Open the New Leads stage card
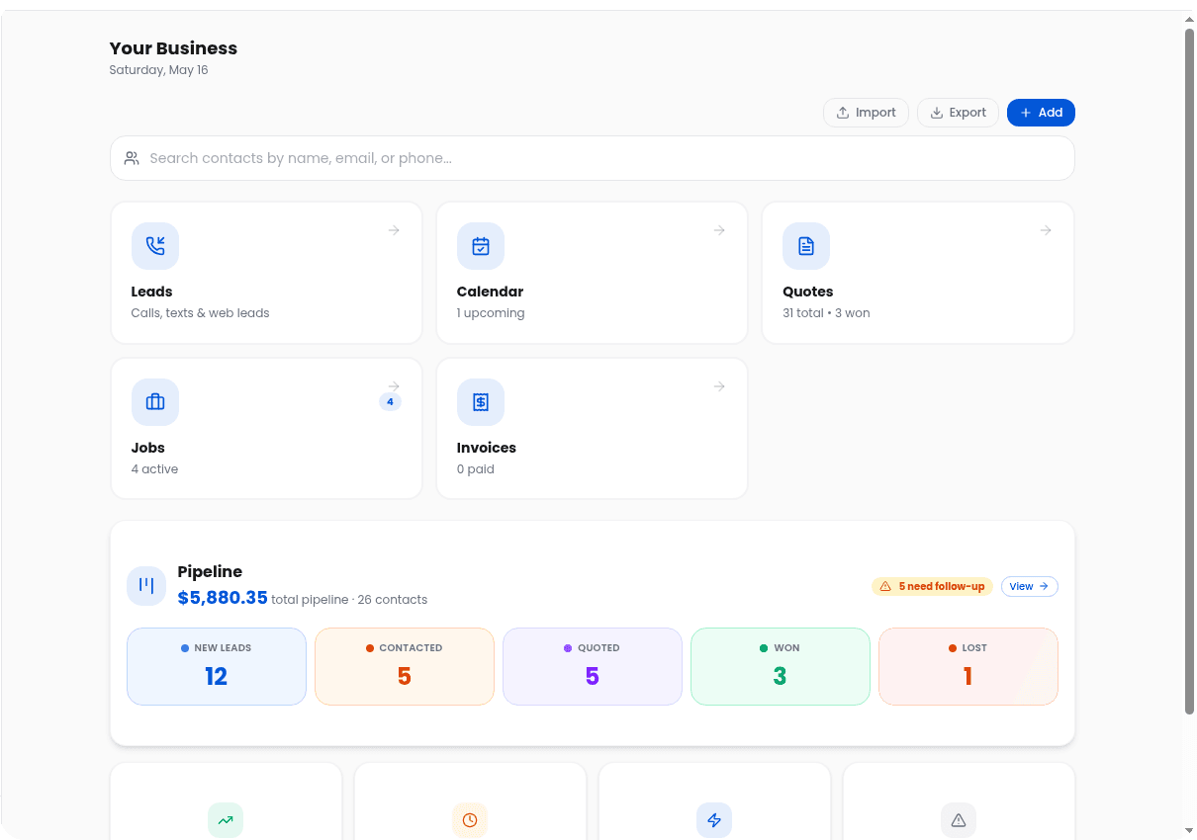 (x=217, y=666)
